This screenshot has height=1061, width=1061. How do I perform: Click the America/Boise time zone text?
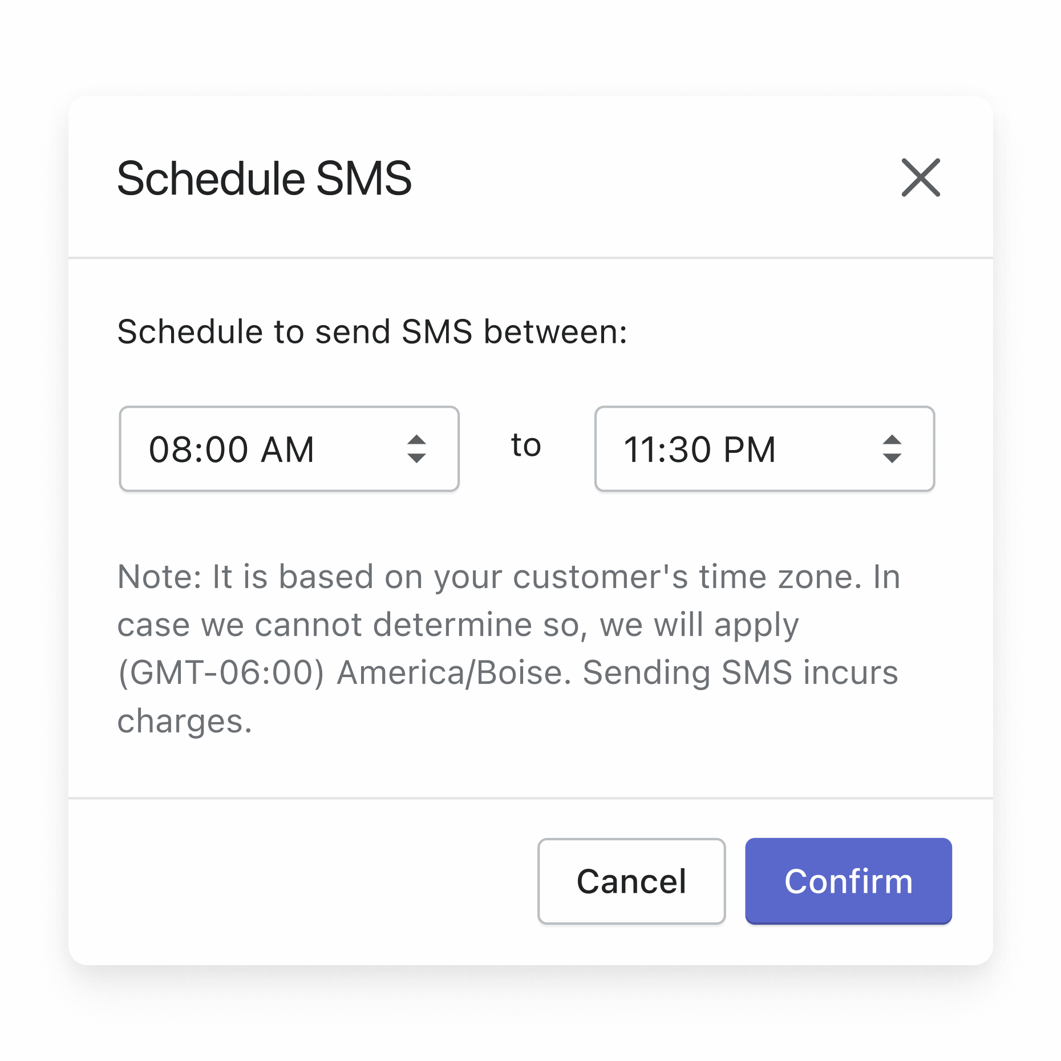[453, 673]
